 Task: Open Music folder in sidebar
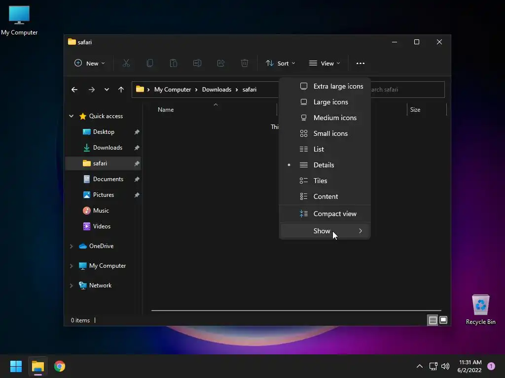[103, 211]
